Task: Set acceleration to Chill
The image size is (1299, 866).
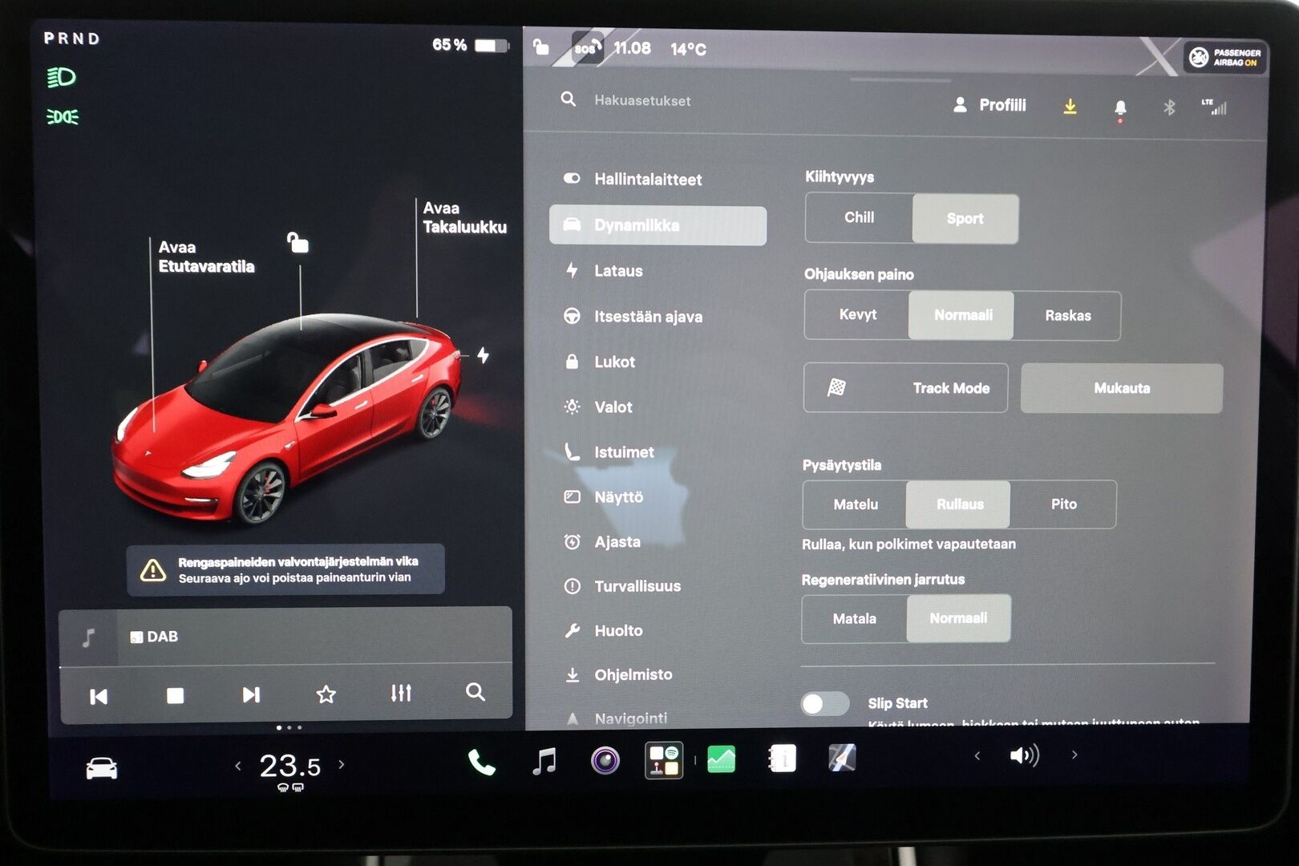Action: coord(859,217)
